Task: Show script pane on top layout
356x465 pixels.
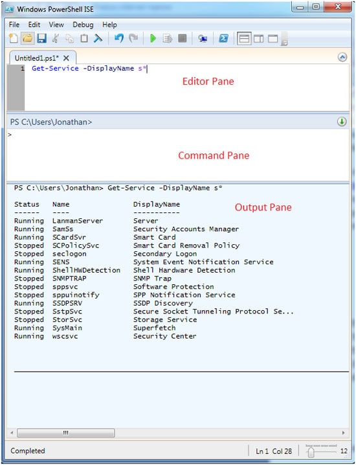Action: 244,39
